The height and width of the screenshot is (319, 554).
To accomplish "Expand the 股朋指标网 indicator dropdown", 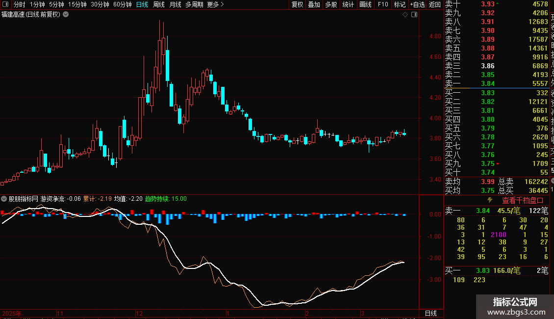I will (x=4, y=199).
